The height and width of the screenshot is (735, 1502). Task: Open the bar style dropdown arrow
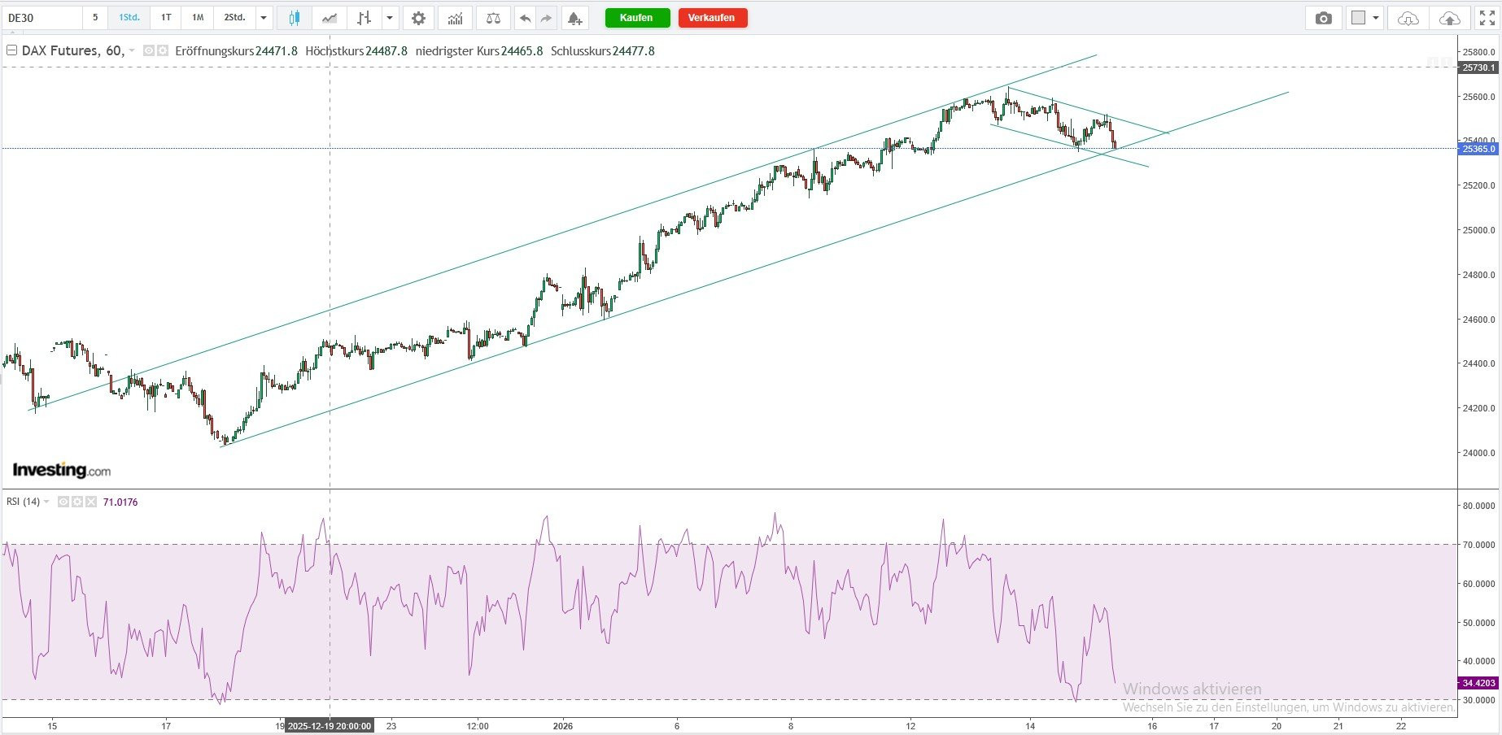point(391,18)
